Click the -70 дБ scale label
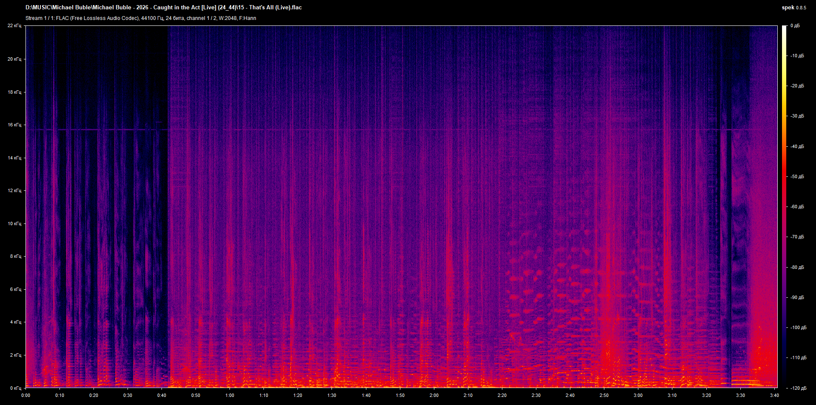Viewport: 816px width, 405px height. [797, 237]
